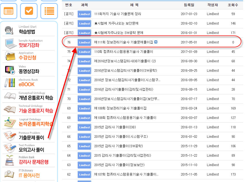The image size is (245, 182).
Task: Click the 수강신청 folder icon
Action: (10, 56)
